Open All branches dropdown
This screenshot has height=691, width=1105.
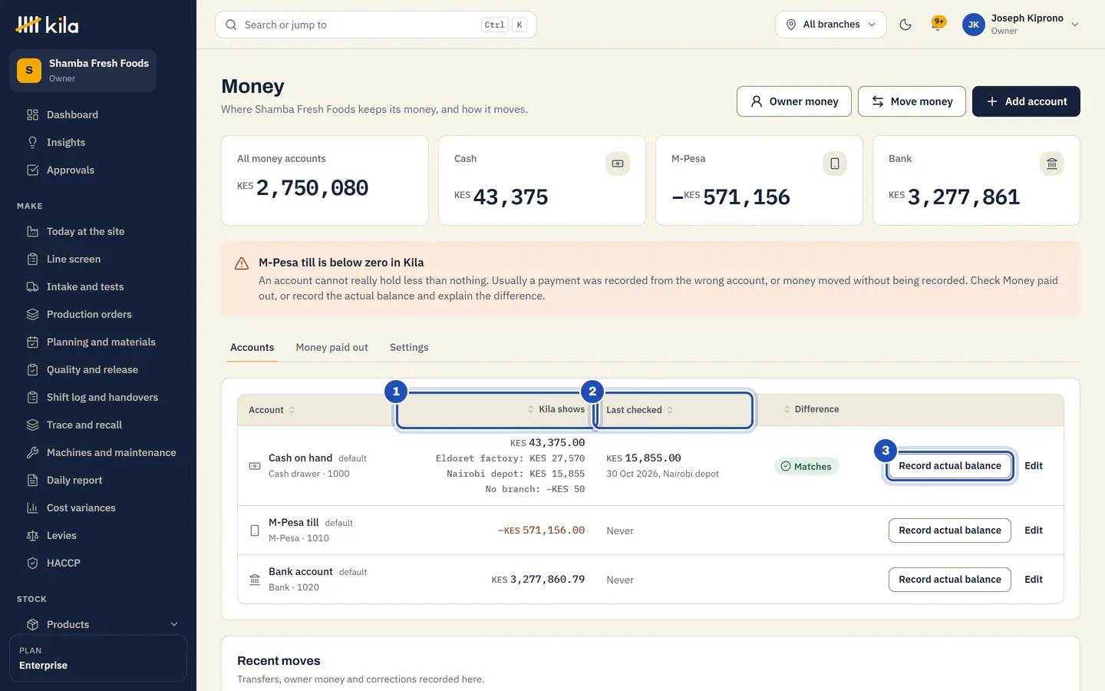coord(831,25)
